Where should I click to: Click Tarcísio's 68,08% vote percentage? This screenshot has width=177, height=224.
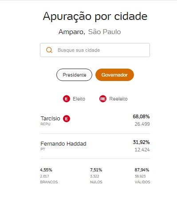pyautogui.click(x=141, y=116)
